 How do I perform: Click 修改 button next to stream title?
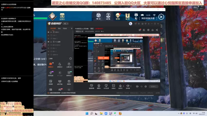(x=92, y=29)
